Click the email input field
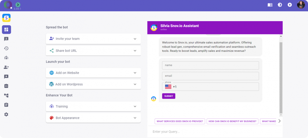Image resolution: width=308 pixels, height=138 pixels. pyautogui.click(x=210, y=76)
